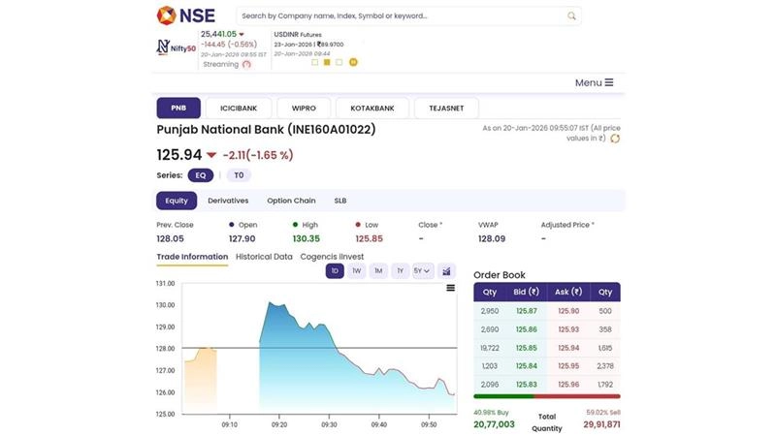Open the chart hamburger context menu
776x436 pixels.
450,288
